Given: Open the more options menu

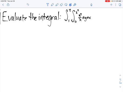Looking at the screenshot, I should (116, 5).
